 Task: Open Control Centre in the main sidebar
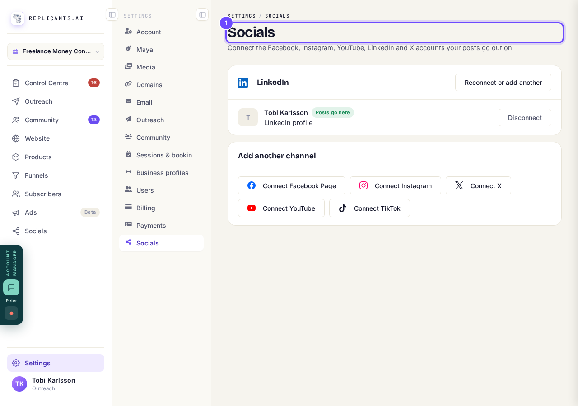click(x=56, y=83)
